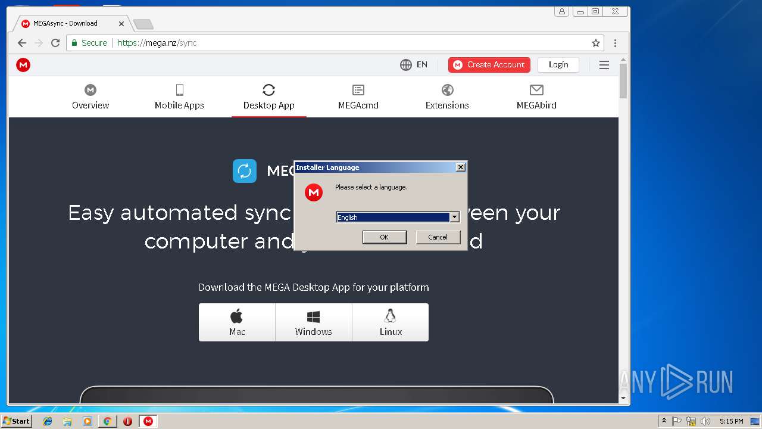The width and height of the screenshot is (762, 429).
Task: Open a new browser tab
Action: pos(143,24)
